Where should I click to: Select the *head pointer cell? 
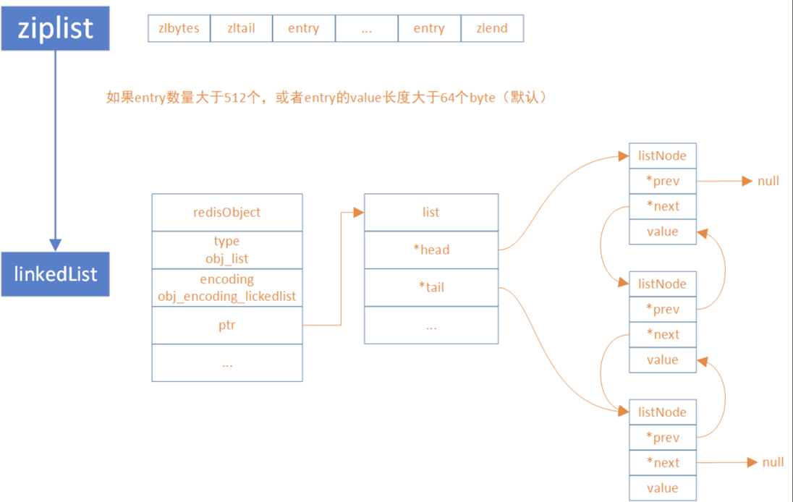(x=431, y=250)
